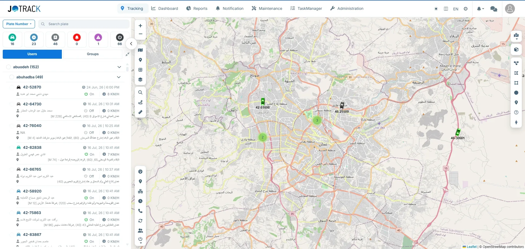Open the speedometer gauge tool
This screenshot has width=525, height=249.
tap(140, 172)
